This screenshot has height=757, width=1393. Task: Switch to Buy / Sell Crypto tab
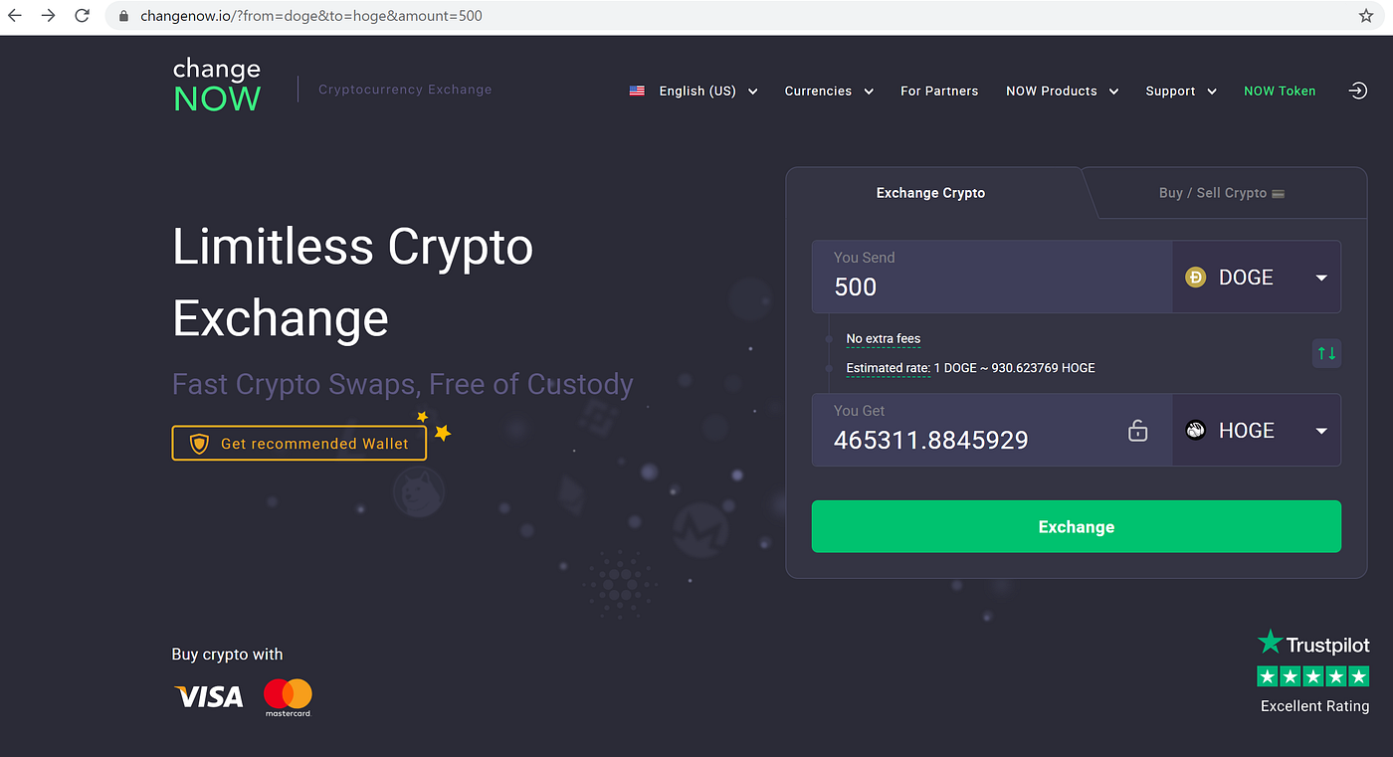tap(1222, 193)
